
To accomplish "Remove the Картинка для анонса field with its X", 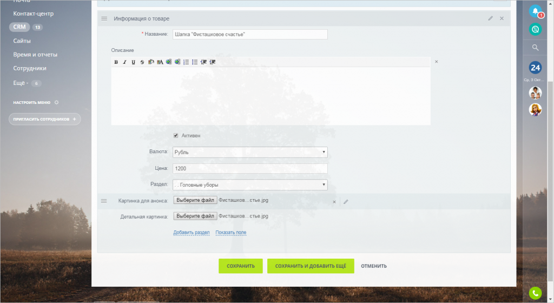I will tap(334, 201).
